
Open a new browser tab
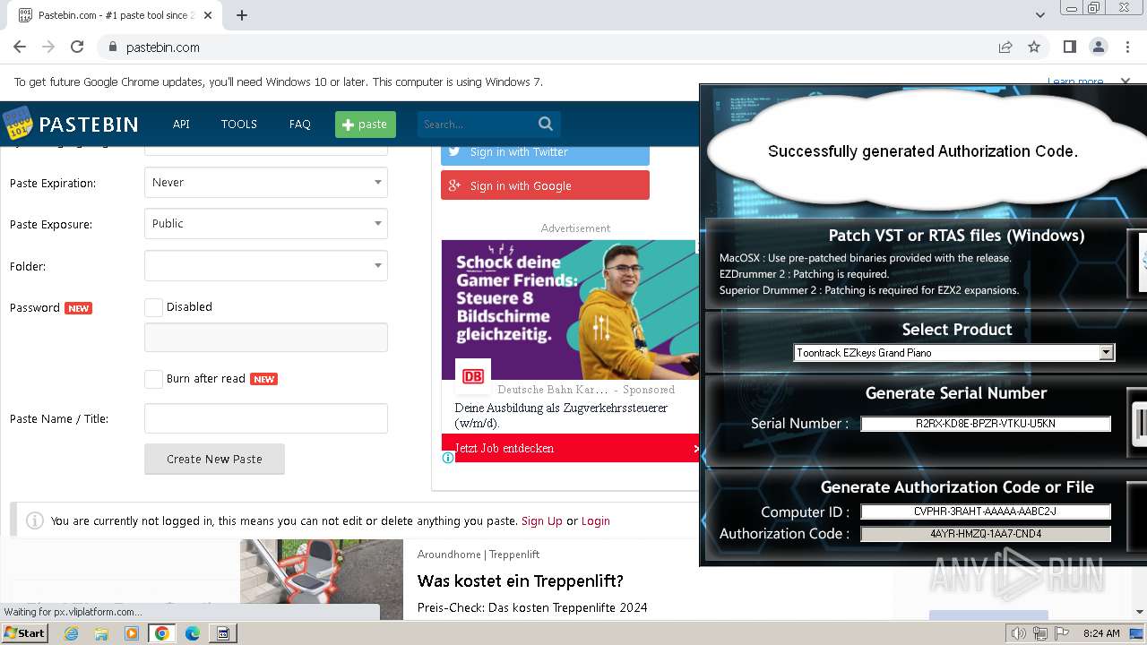pos(242,15)
